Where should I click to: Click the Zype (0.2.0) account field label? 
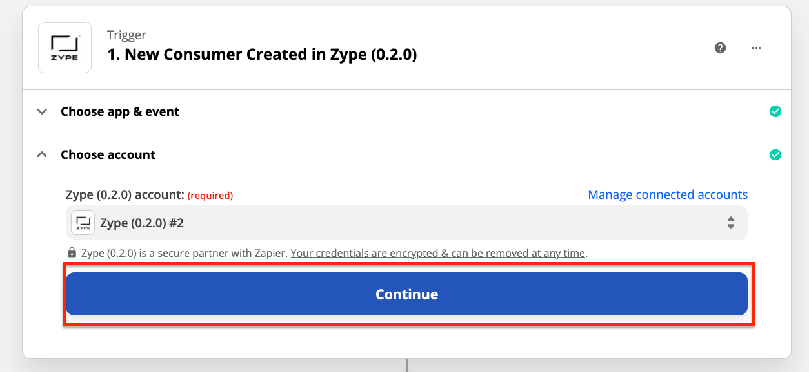tap(125, 194)
